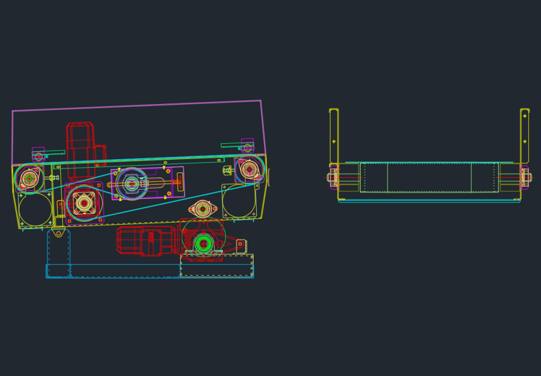Select the yellow diamond marker on left upright arm
Viewport: 541px width, 376px height.
tap(333, 141)
